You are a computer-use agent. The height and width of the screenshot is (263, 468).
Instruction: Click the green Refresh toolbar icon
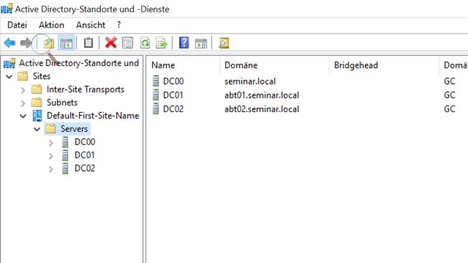coord(145,43)
